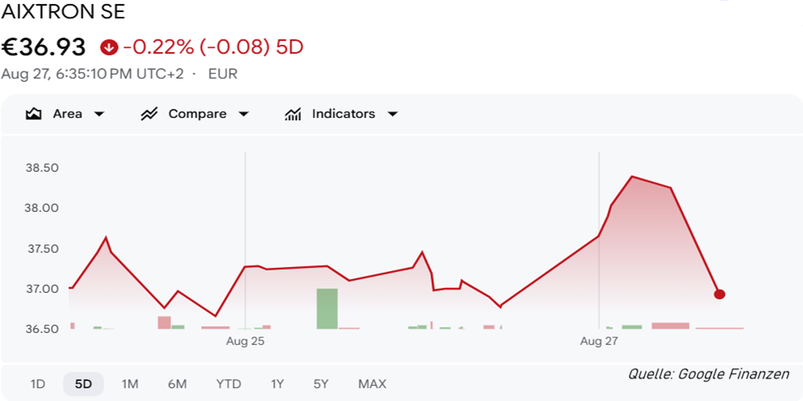Choose the 1M time range
This screenshot has width=803, height=401.
click(x=129, y=384)
